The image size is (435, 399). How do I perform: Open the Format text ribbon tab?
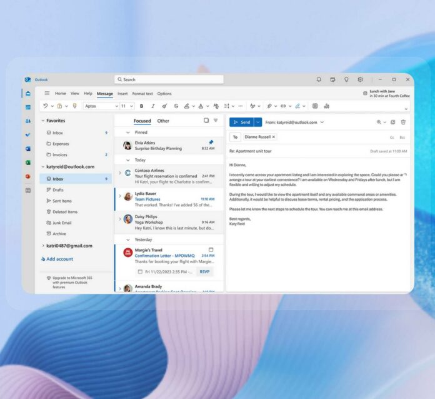[142, 94]
